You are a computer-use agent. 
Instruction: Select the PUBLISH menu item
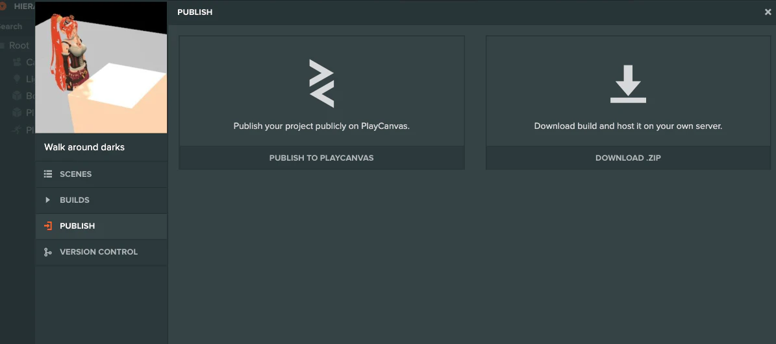(x=101, y=226)
